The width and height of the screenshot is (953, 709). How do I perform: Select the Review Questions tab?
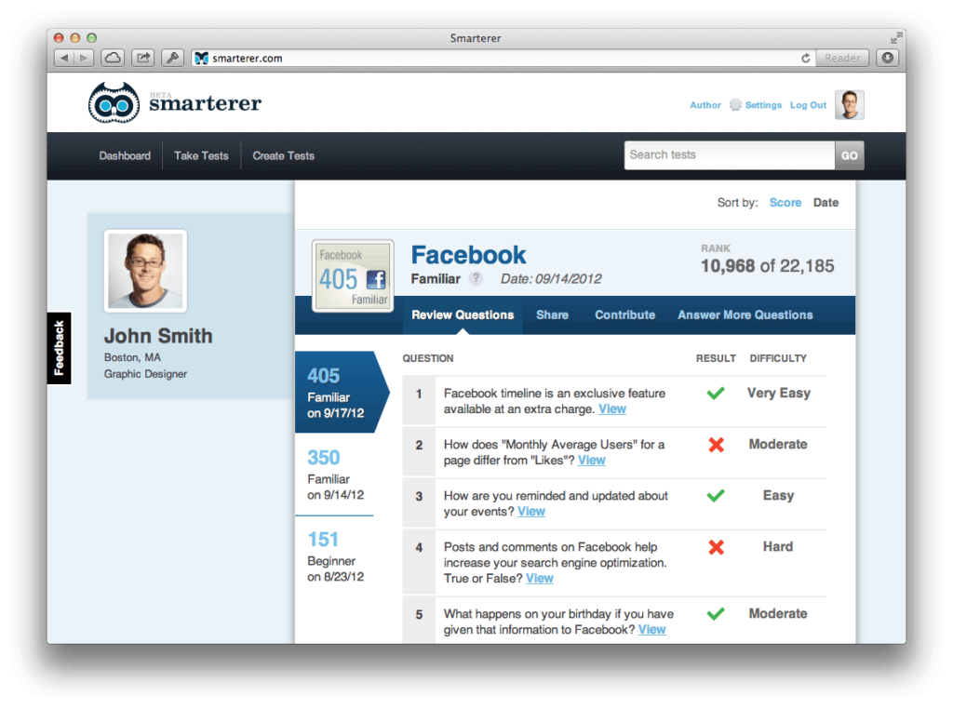(463, 314)
